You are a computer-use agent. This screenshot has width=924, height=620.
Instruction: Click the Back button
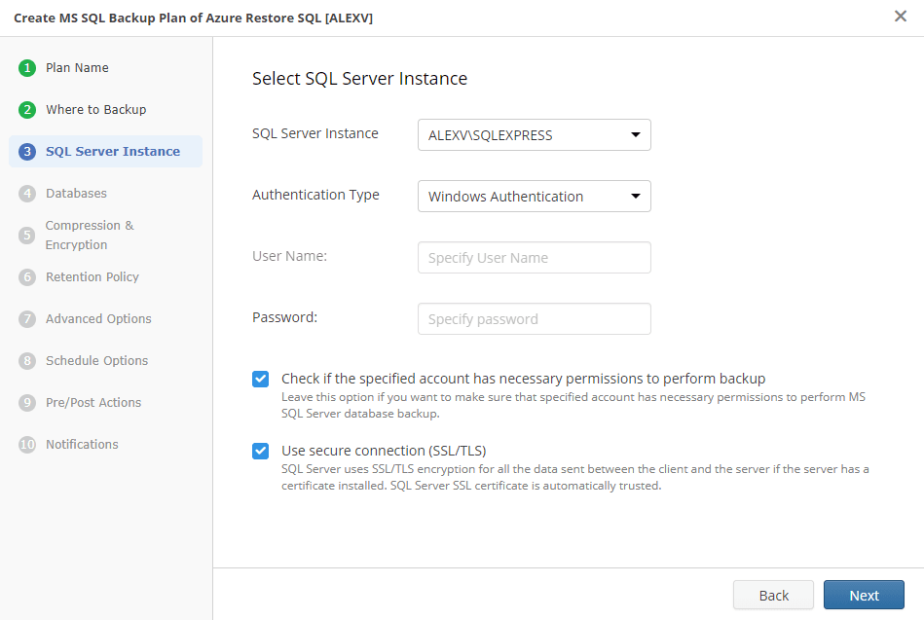click(773, 595)
